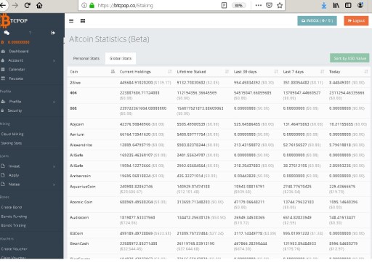Click the Alexandrite coin name
372x263 pixels.
(81, 145)
